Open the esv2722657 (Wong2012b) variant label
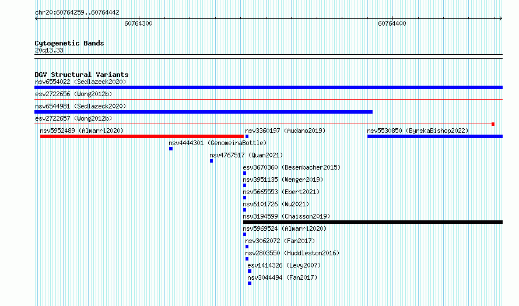This screenshot has height=306, width=519. (73, 118)
